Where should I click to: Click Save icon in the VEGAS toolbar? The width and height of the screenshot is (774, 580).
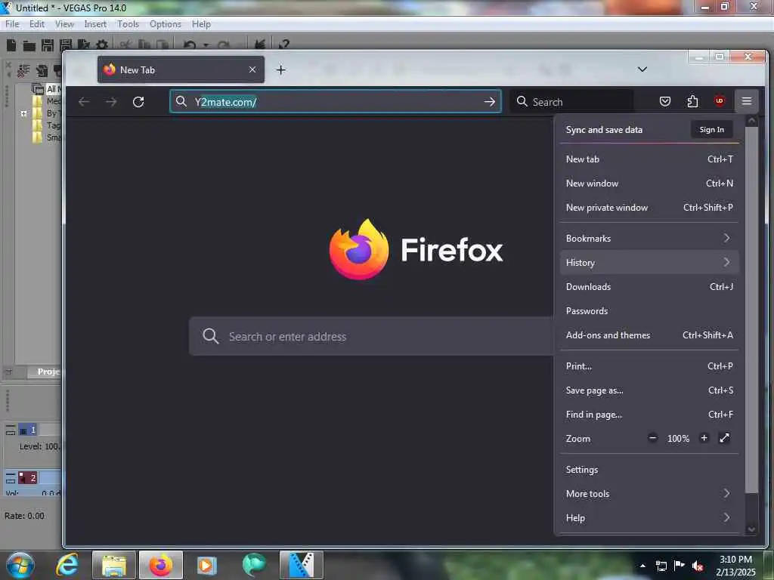[48, 45]
